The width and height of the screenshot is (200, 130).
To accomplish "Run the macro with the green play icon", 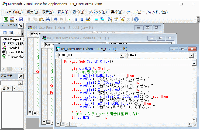I will click(69, 19).
